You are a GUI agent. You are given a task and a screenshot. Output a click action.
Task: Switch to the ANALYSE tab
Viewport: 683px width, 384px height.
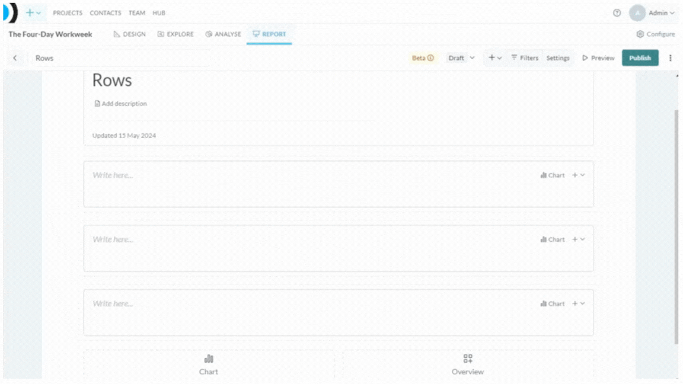click(x=223, y=34)
